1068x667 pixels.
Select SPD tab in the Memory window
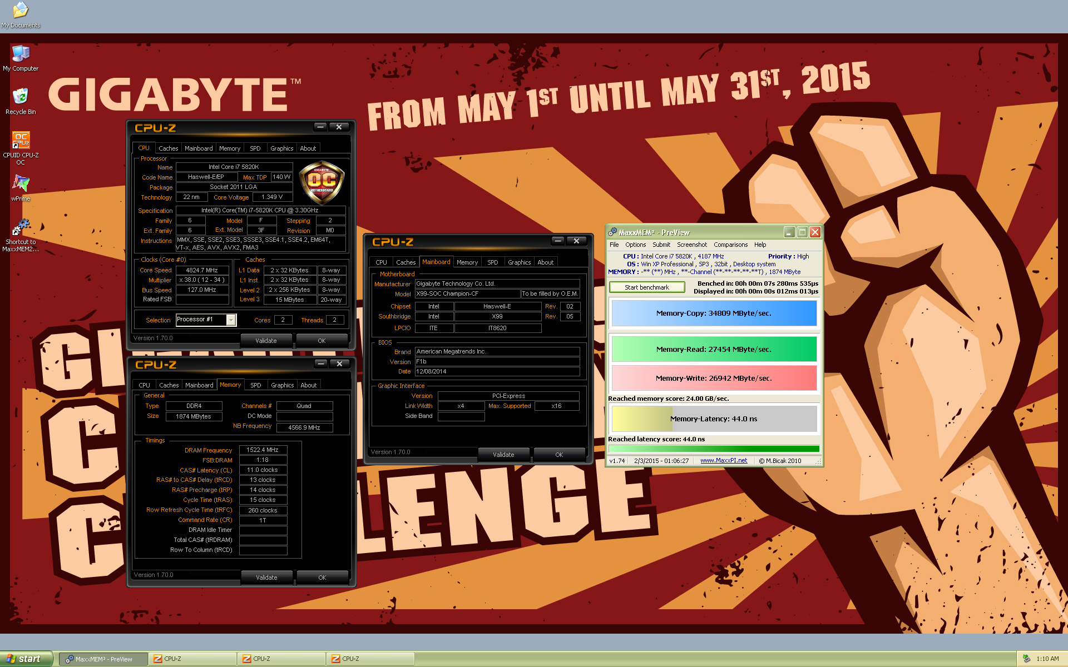[x=256, y=385]
